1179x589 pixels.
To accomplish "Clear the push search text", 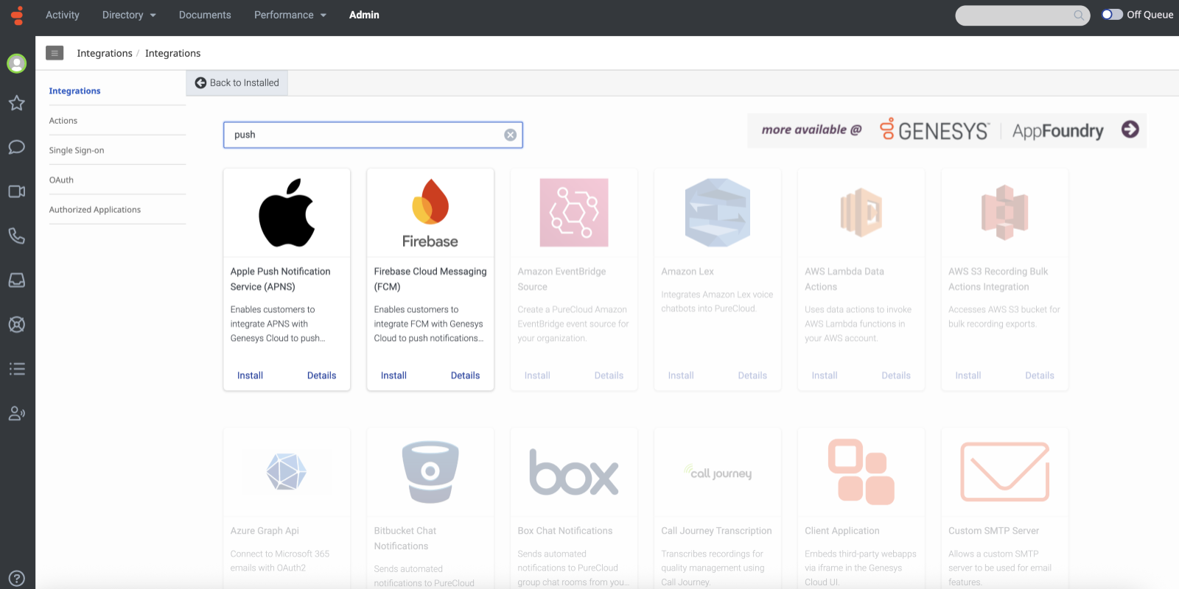I will [x=510, y=135].
